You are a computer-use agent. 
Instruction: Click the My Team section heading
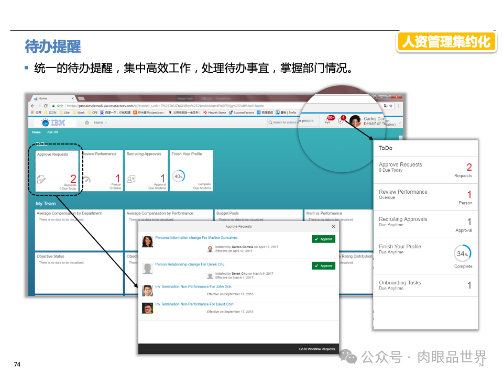(x=46, y=204)
